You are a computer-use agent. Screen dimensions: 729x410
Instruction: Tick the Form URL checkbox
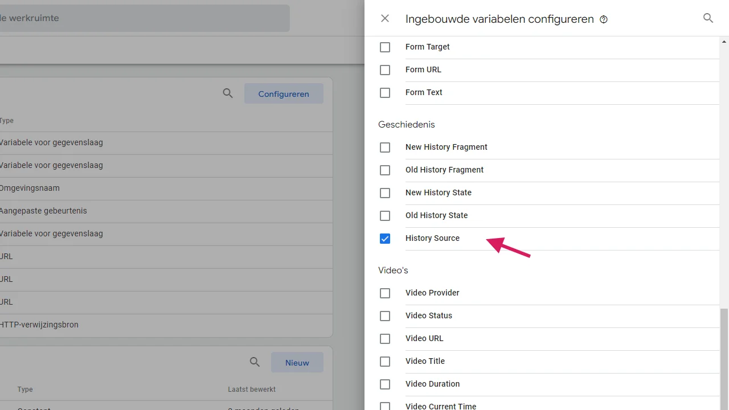(385, 70)
